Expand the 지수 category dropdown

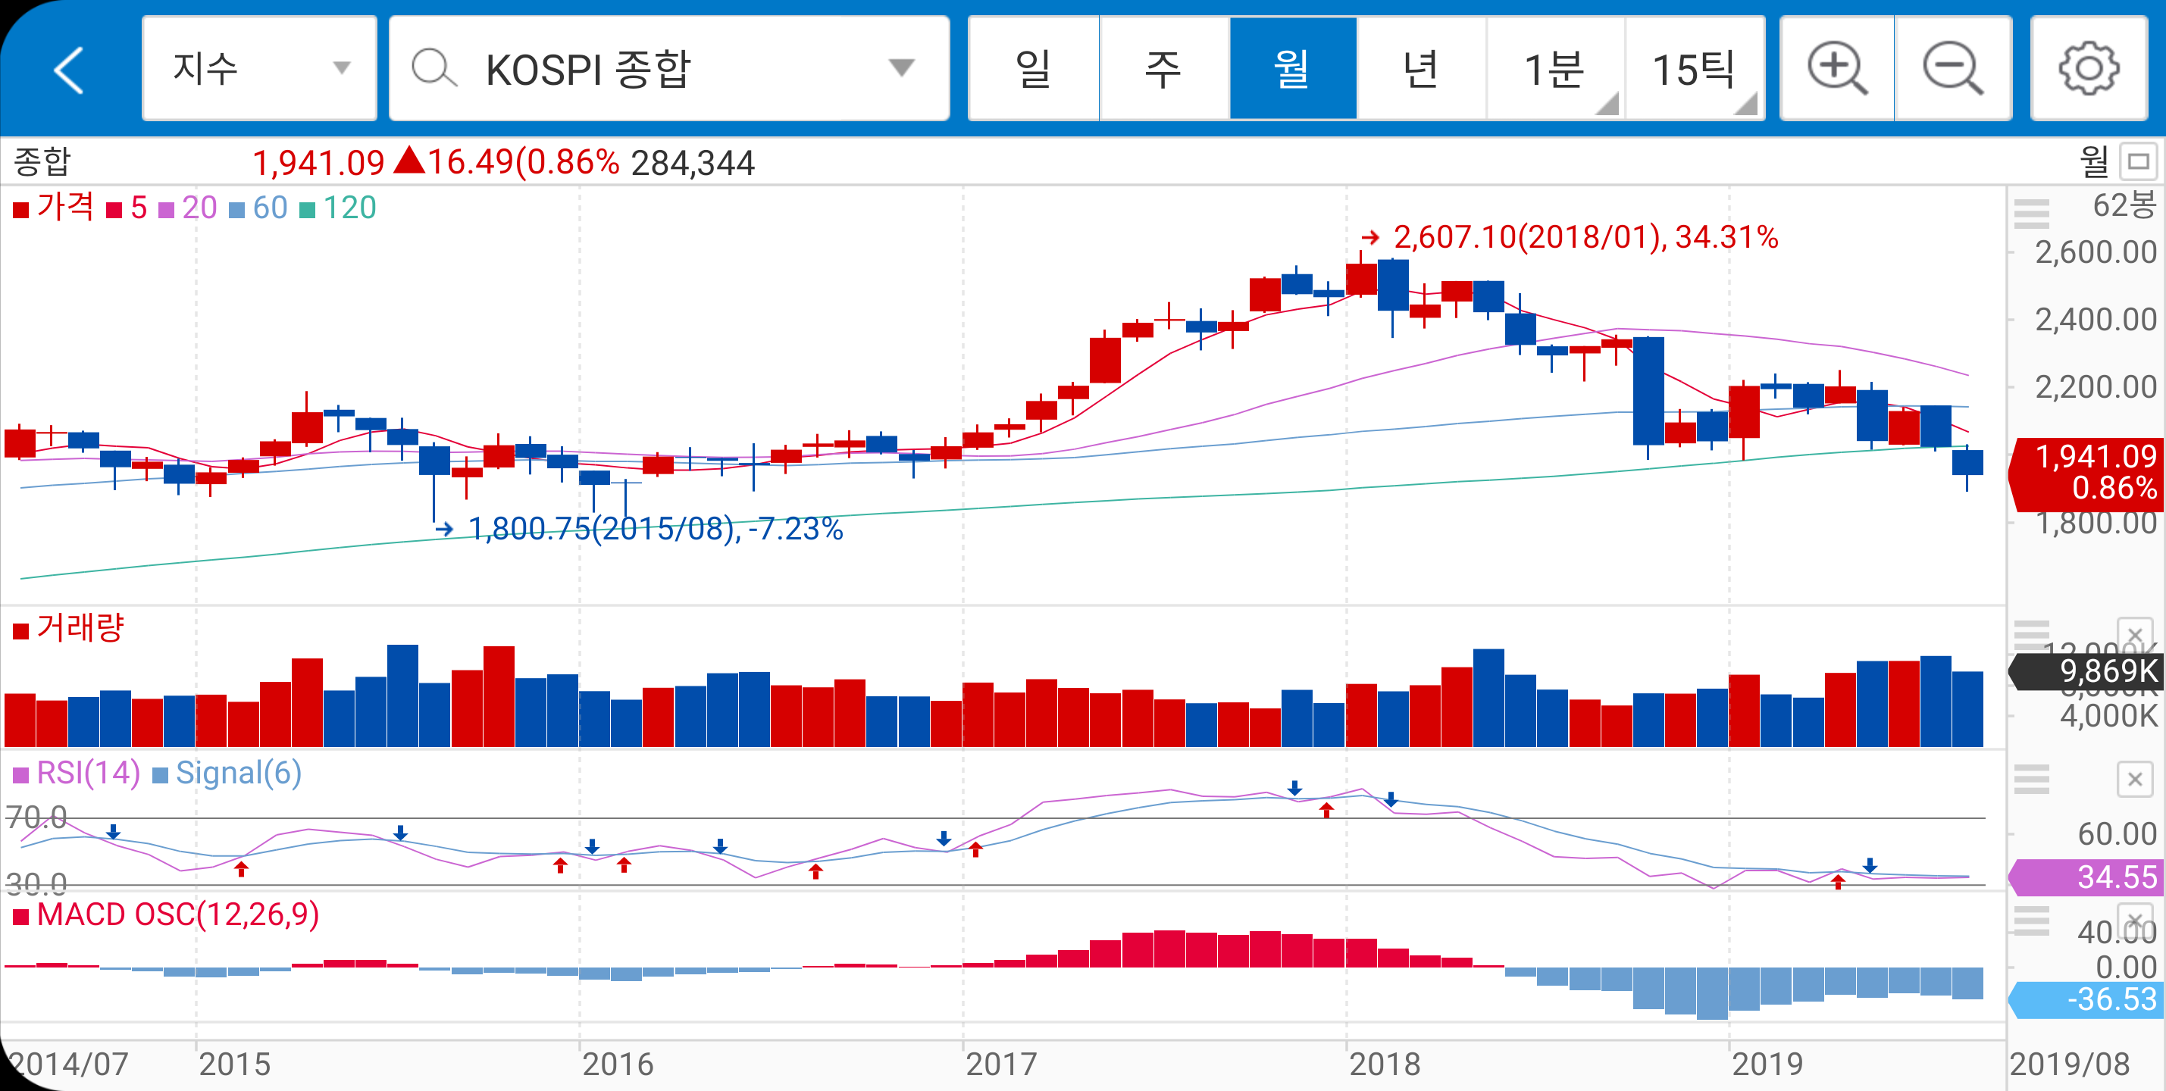pos(341,69)
